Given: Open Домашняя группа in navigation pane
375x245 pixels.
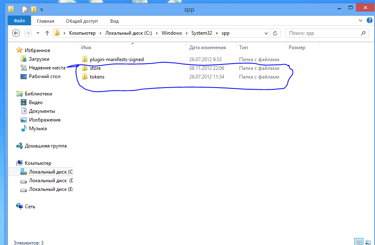Looking at the screenshot, I should pos(46,146).
